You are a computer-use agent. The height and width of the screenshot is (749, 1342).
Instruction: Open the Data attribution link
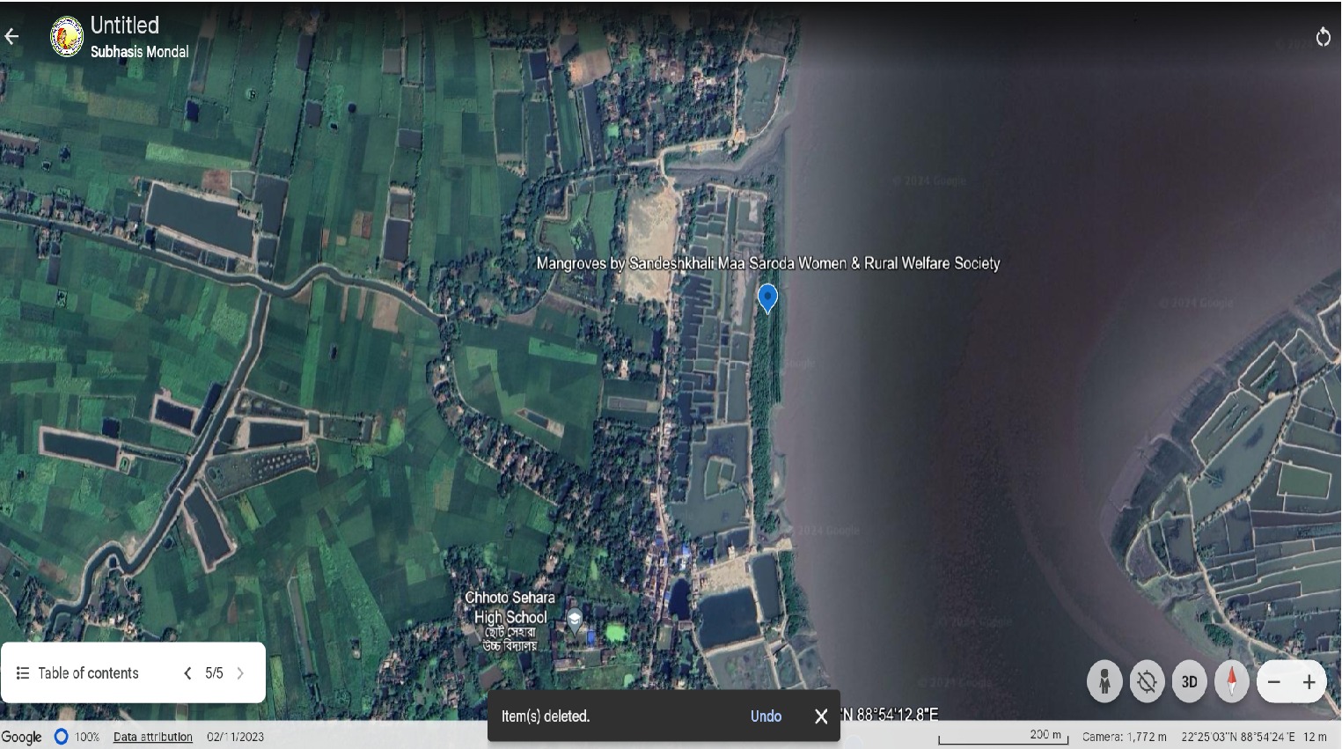[153, 738]
